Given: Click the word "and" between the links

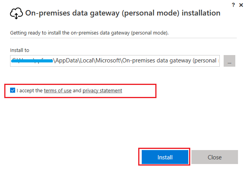Looking at the screenshot, I should pyautogui.click(x=77, y=91).
